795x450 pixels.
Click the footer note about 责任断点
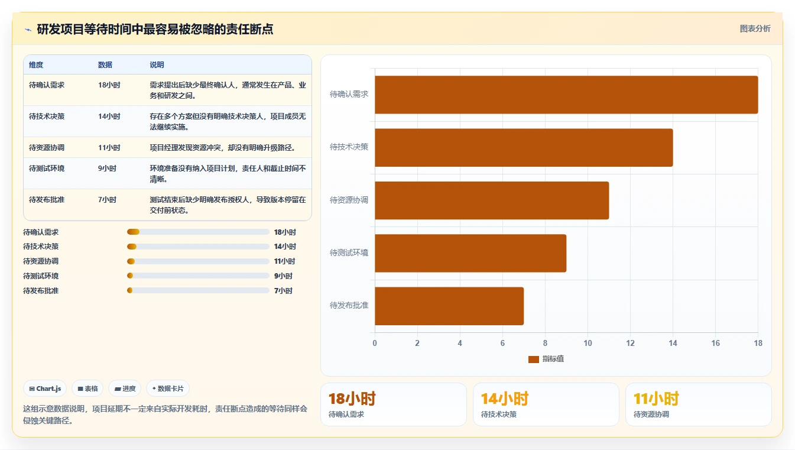tap(165, 414)
